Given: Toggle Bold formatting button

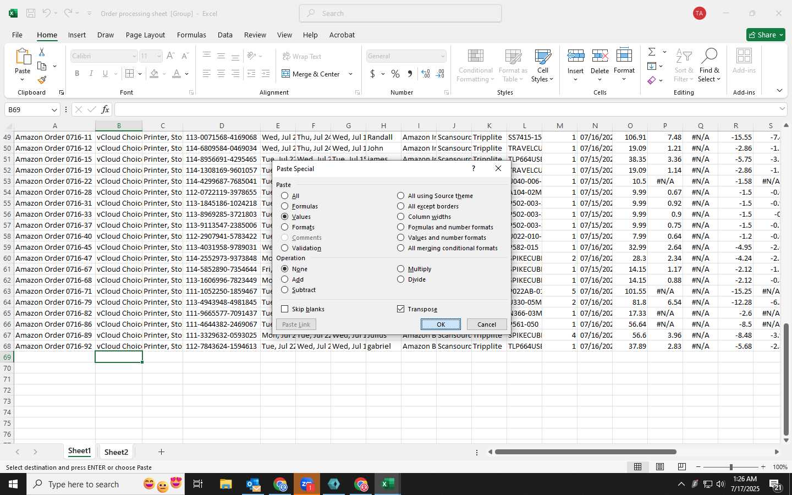Looking at the screenshot, I should tap(77, 74).
